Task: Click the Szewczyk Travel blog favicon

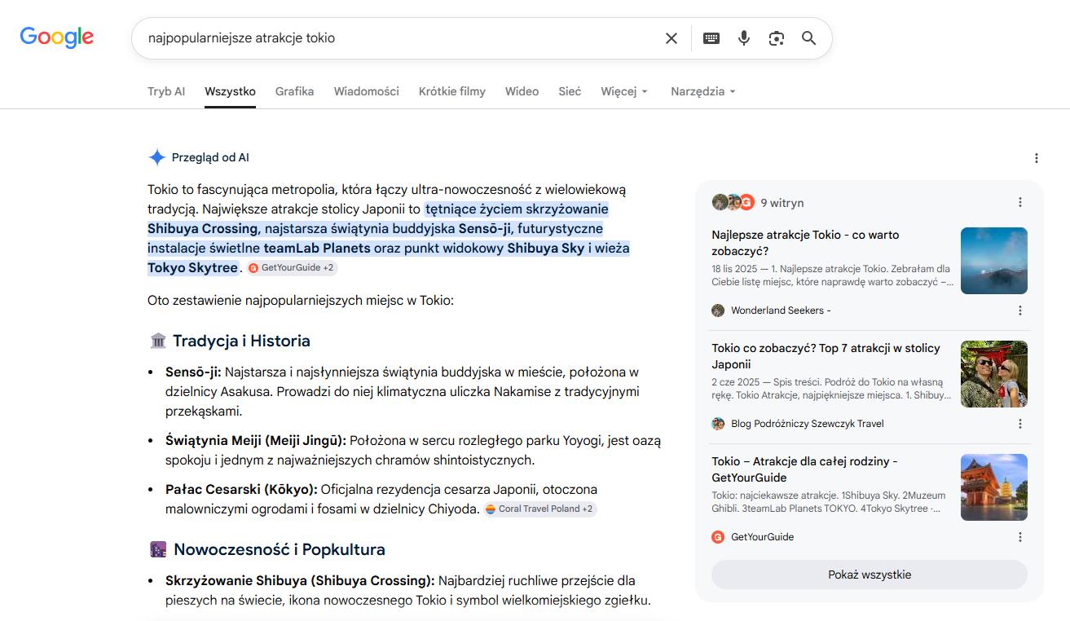Action: [x=718, y=424]
